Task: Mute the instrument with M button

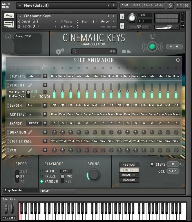Action: [x=122, y=26]
